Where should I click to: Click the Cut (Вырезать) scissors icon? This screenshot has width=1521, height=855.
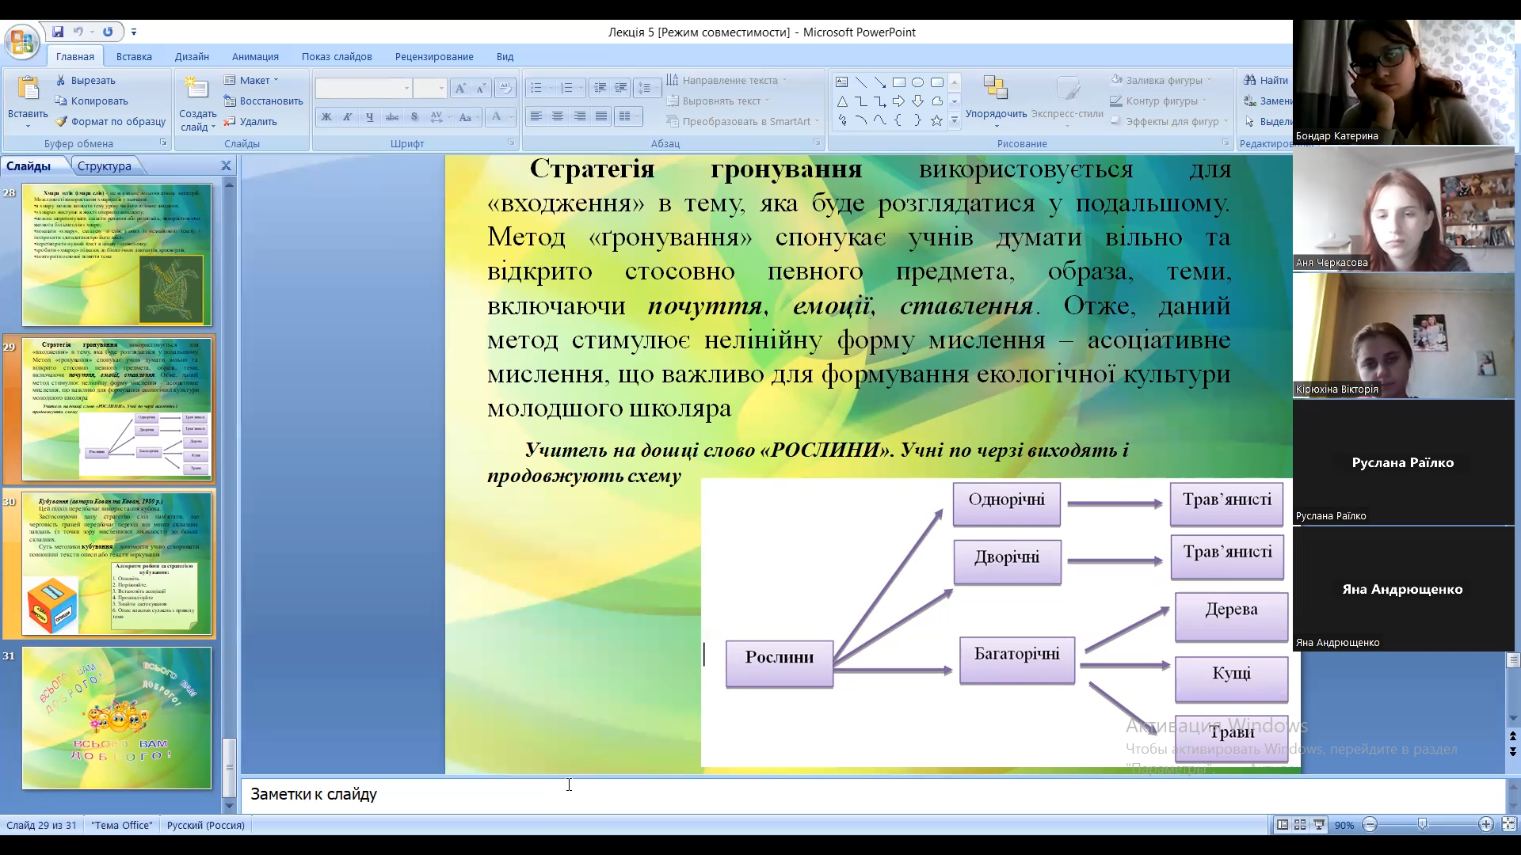[61, 81]
